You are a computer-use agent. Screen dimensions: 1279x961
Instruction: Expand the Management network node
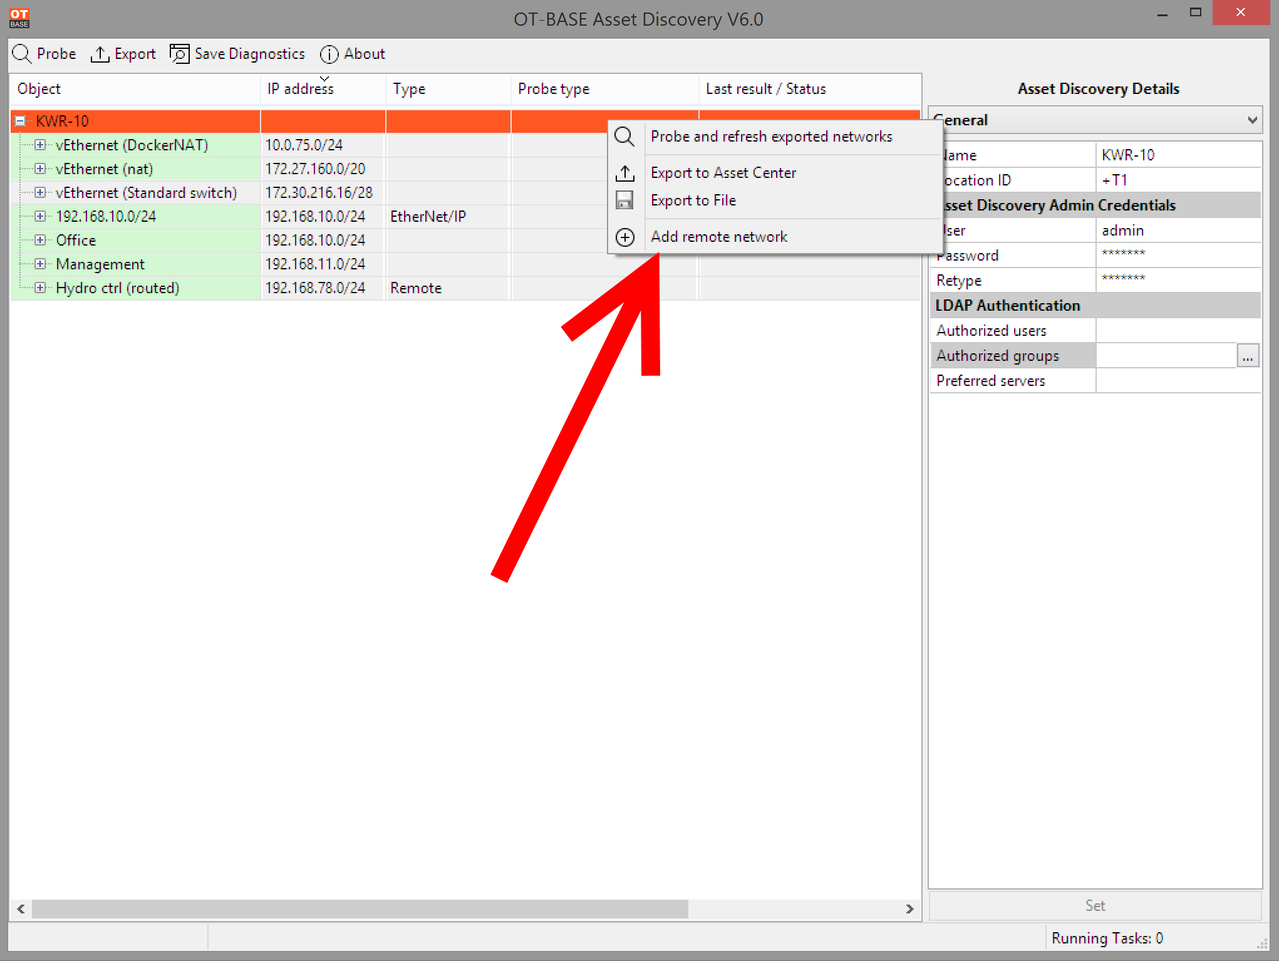[x=40, y=264]
